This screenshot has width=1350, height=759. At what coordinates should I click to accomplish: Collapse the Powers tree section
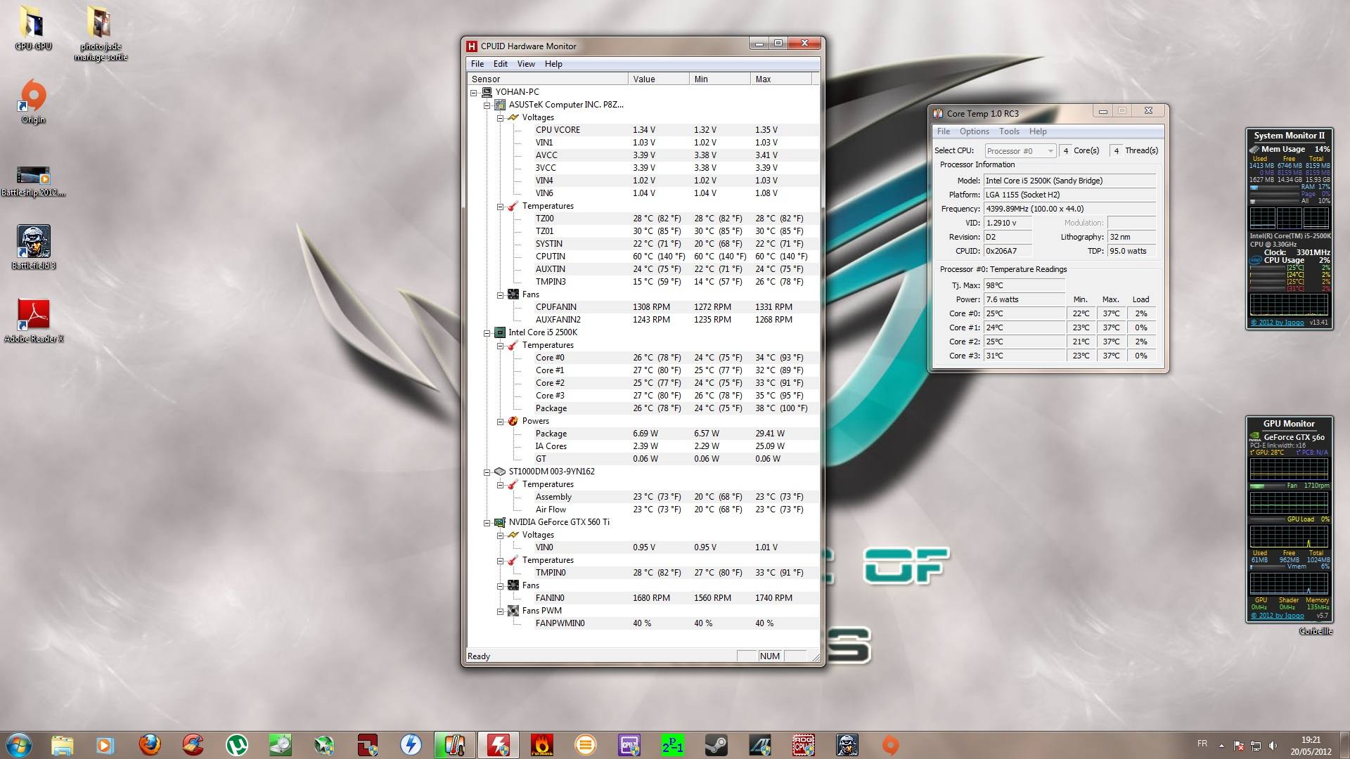click(500, 422)
